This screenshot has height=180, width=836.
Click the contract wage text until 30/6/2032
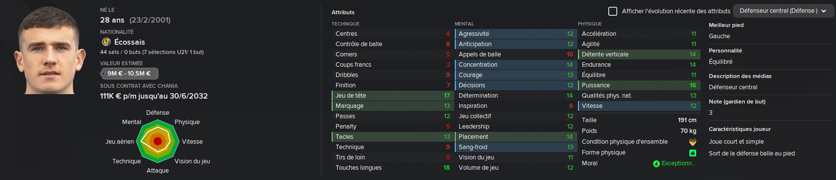[x=154, y=96]
